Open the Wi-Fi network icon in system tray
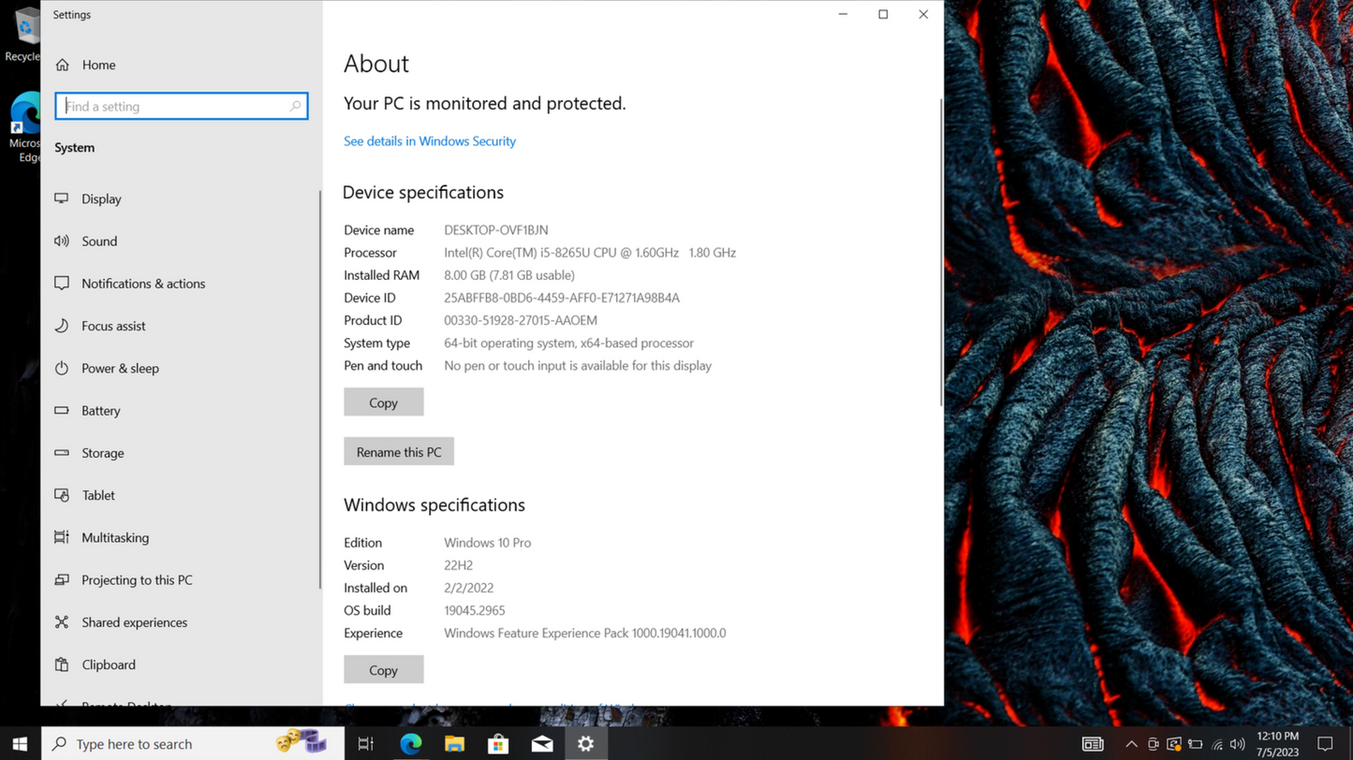This screenshot has height=760, width=1353. coord(1215,743)
